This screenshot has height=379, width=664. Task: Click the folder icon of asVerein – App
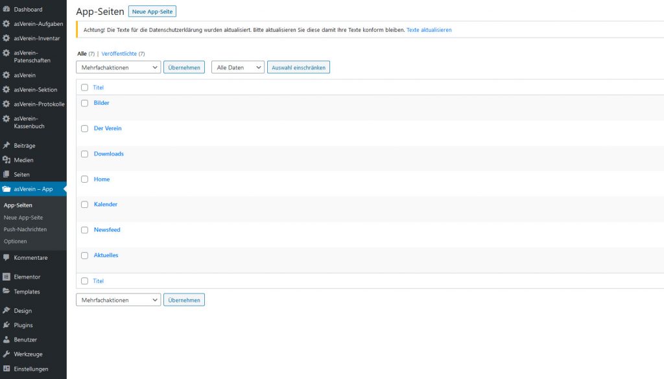[x=6, y=189]
